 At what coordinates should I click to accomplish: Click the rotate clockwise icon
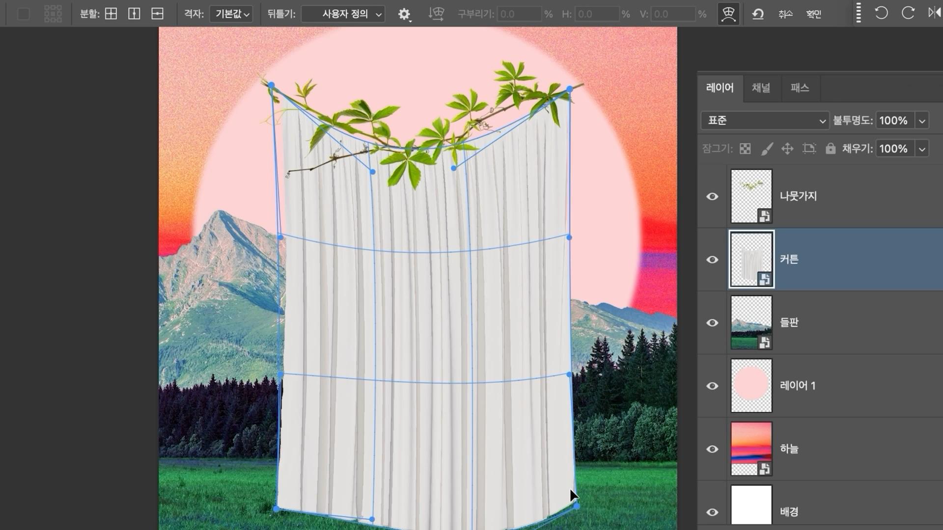908,13
